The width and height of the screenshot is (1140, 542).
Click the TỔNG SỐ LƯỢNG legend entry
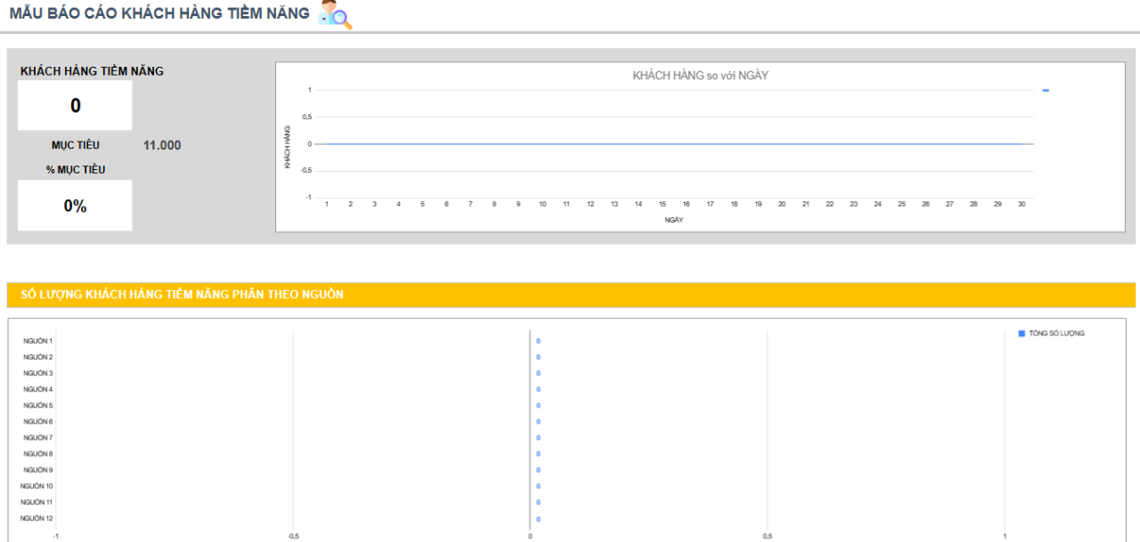pos(1057,334)
